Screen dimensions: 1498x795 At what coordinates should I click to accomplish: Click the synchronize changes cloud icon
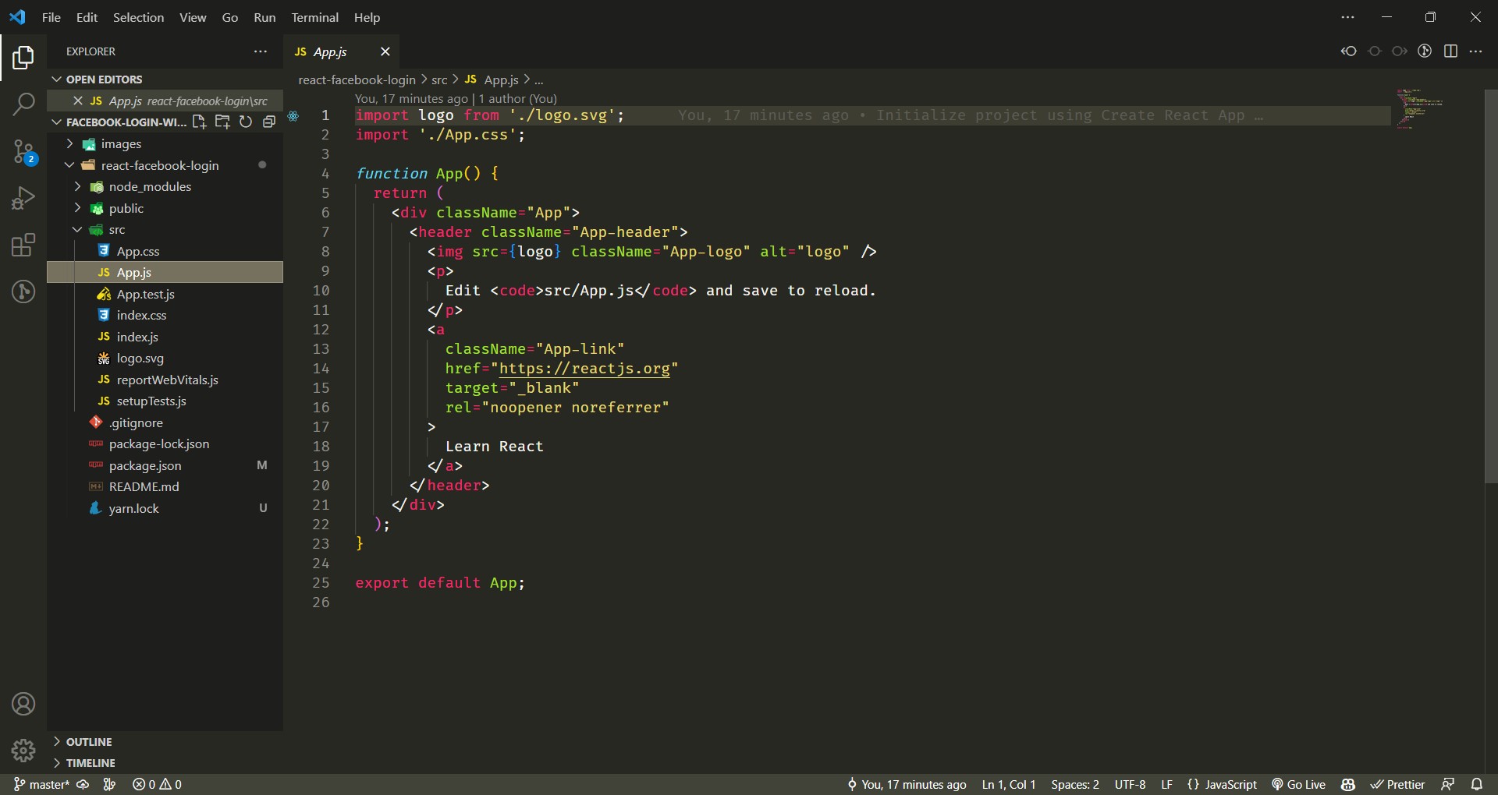click(x=83, y=784)
